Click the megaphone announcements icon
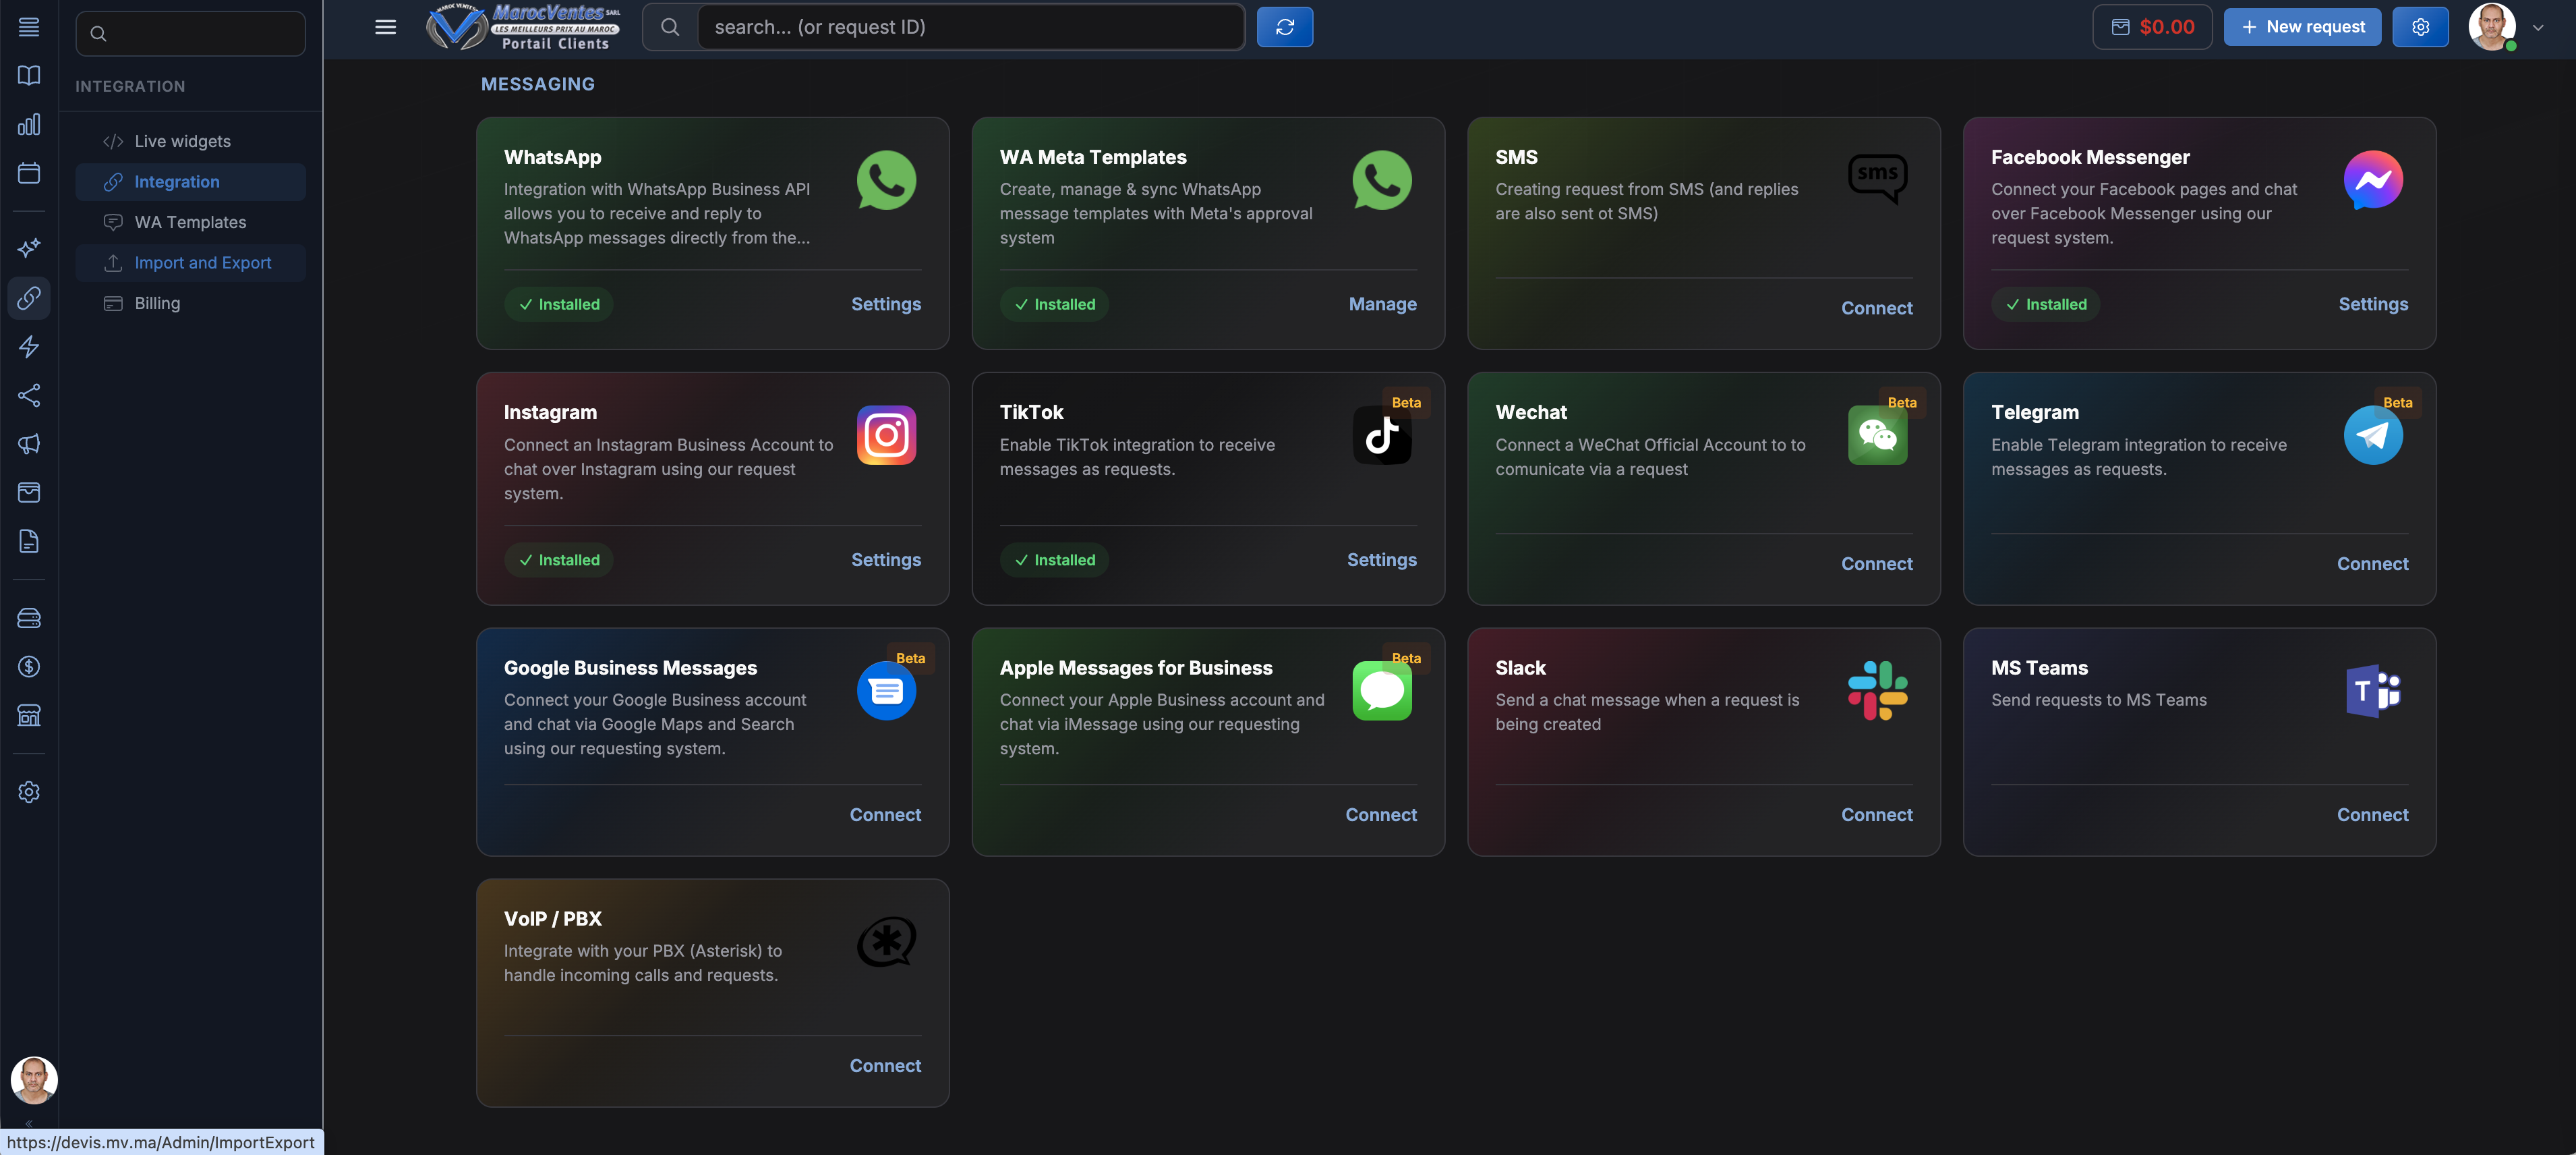Image resolution: width=2576 pixels, height=1155 pixels. [x=29, y=443]
